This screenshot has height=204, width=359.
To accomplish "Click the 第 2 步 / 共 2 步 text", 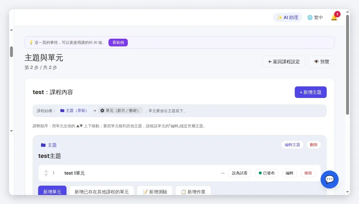I will tap(41, 68).
